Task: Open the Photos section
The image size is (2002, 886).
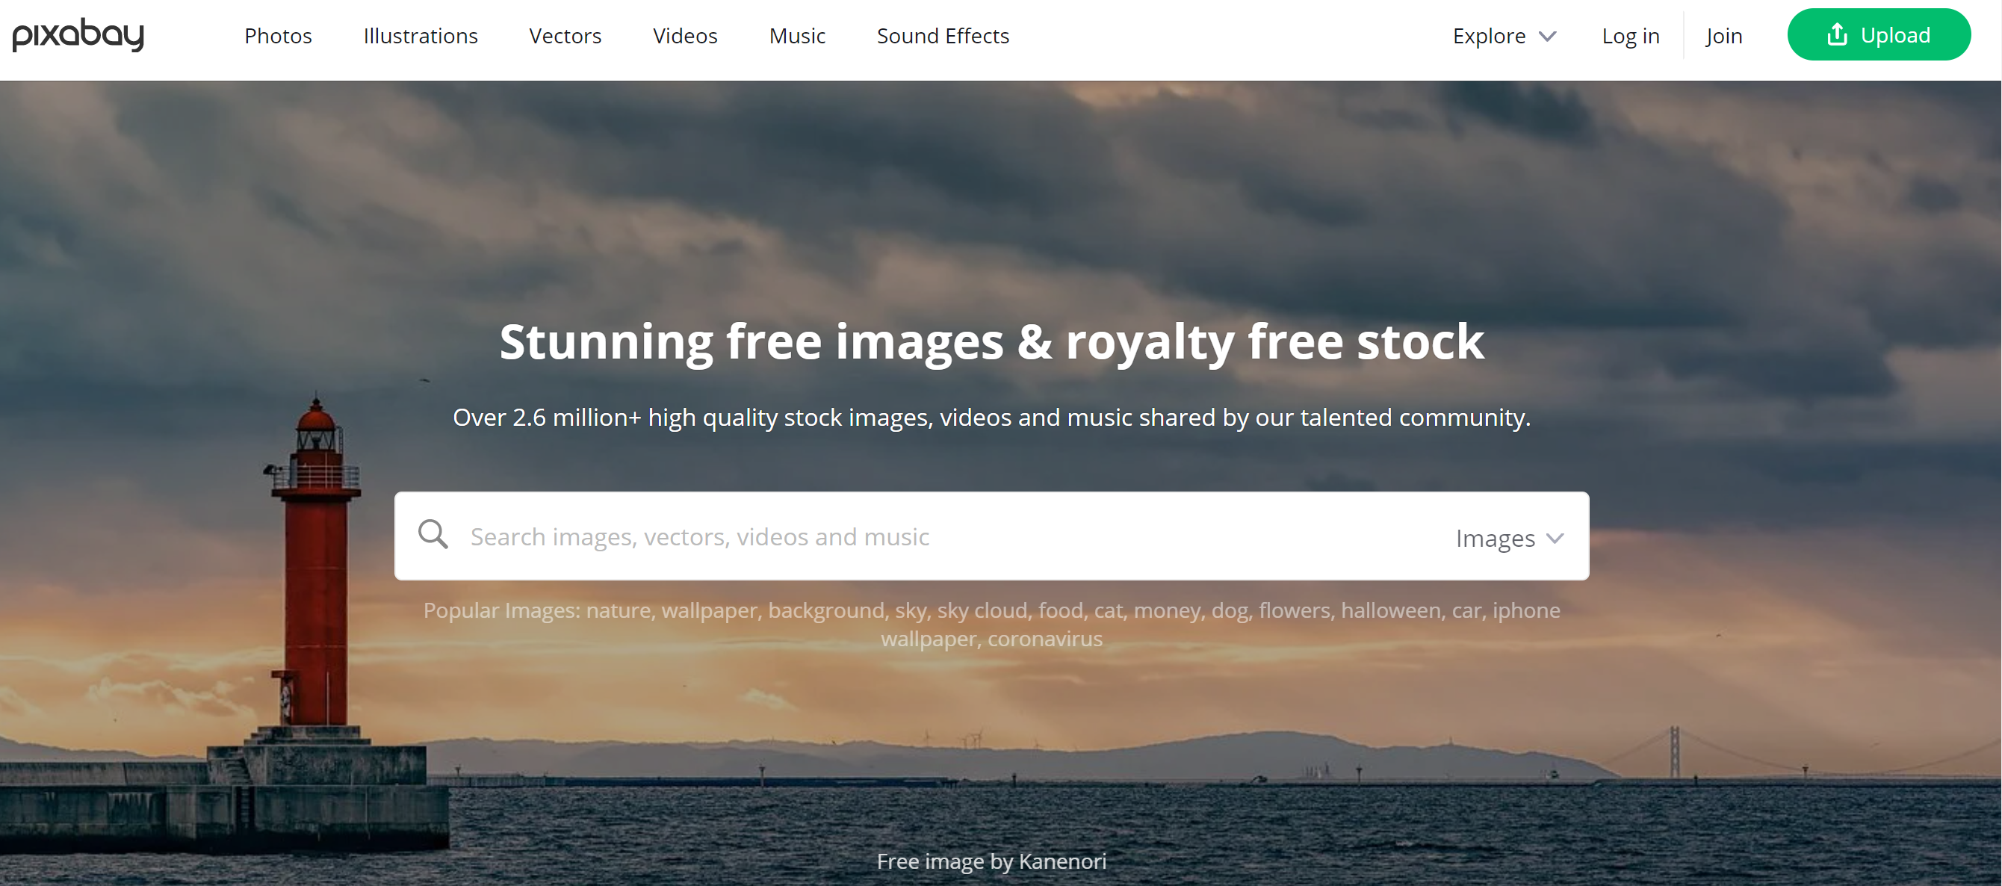Action: coord(277,36)
